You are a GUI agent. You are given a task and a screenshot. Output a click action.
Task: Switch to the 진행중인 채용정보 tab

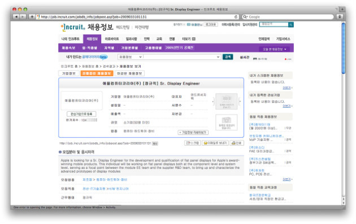pyautogui.click(x=97, y=73)
